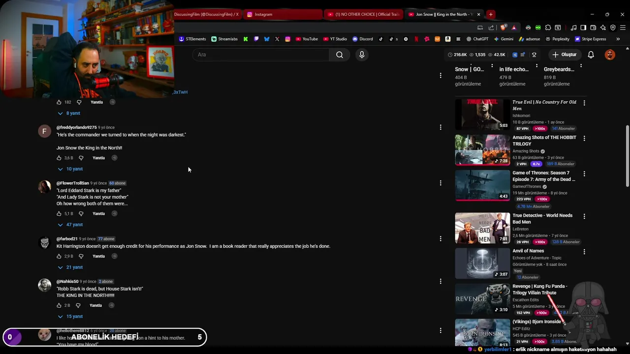Switch to DiscussingFilm X tab
630x354 pixels.
point(206,14)
